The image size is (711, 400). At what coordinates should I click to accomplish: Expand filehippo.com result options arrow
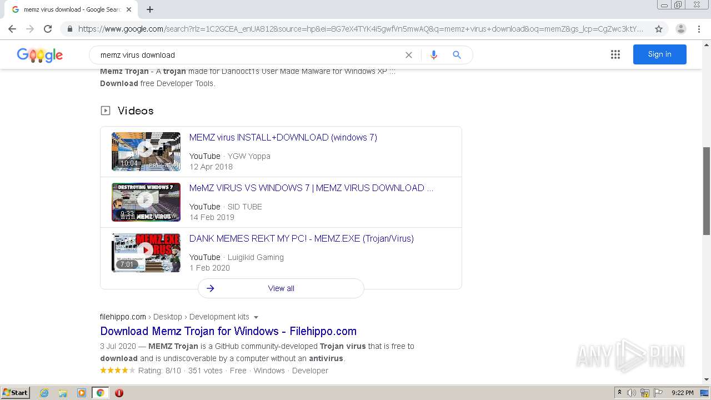click(x=256, y=317)
